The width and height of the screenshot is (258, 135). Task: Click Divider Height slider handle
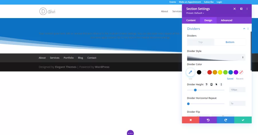pos(195,90)
